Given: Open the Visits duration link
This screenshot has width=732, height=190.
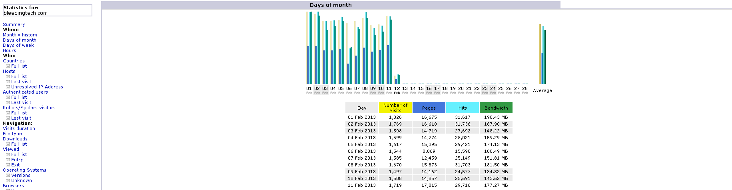Looking at the screenshot, I should pos(19,128).
